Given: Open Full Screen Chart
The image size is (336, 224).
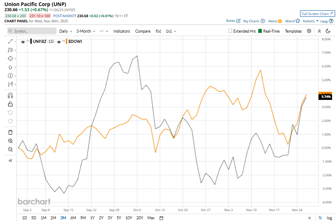Looking at the screenshot, I should click(x=317, y=14).
